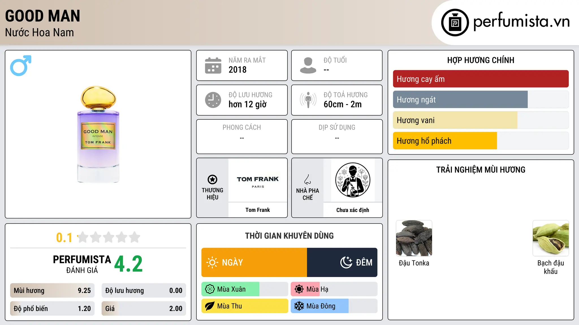Viewport: 579px width, 325px height.
Task: Click the Độ Tuổi label
Action: pos(335,60)
